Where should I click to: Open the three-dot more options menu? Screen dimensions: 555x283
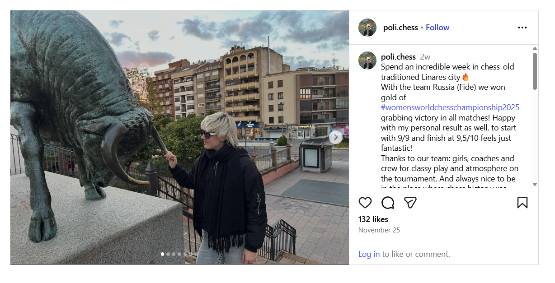(x=522, y=28)
